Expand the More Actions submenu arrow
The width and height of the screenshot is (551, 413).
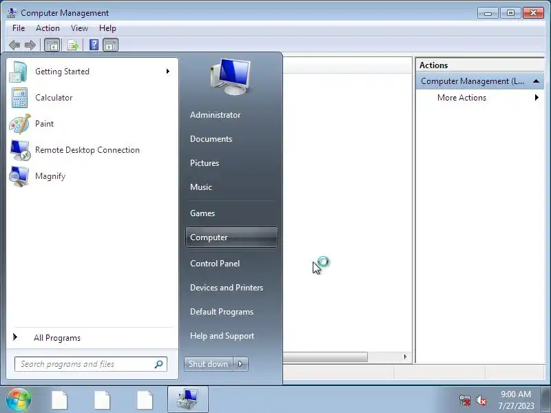(537, 98)
